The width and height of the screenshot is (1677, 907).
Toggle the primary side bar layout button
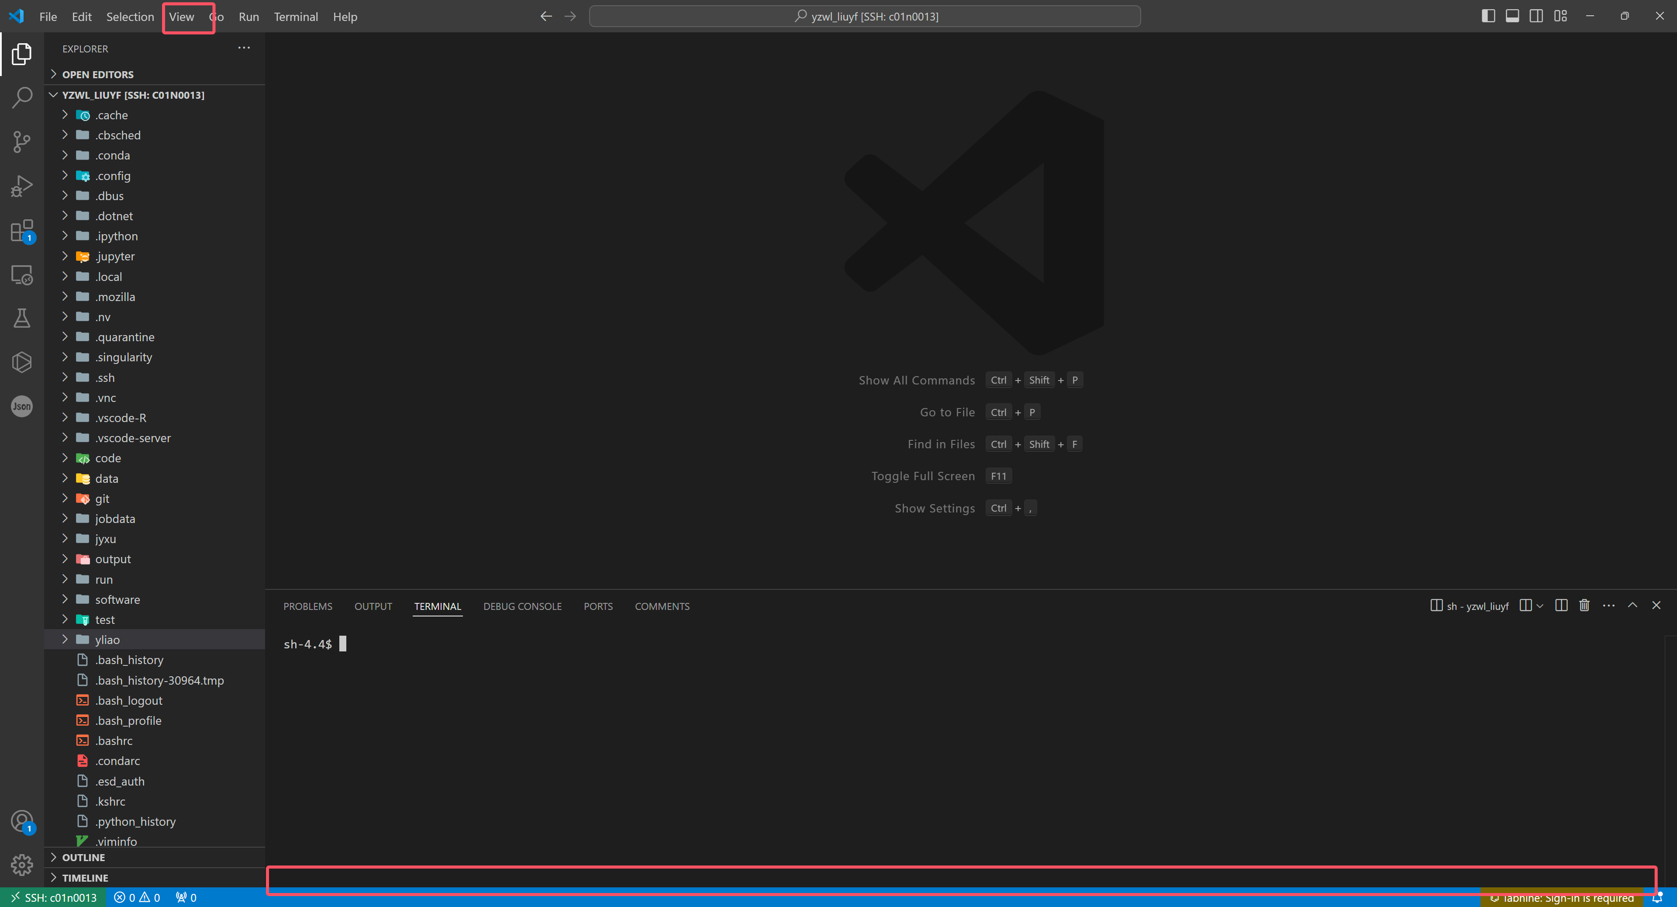coord(1488,16)
